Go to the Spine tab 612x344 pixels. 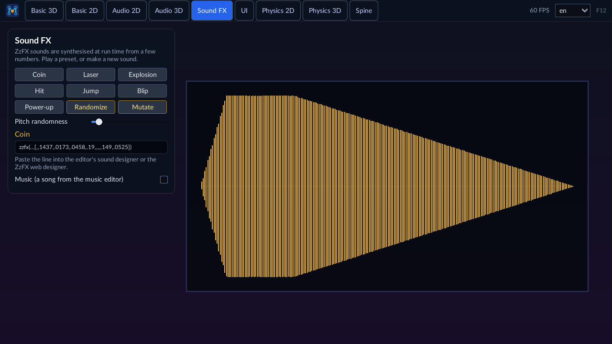[x=364, y=11]
